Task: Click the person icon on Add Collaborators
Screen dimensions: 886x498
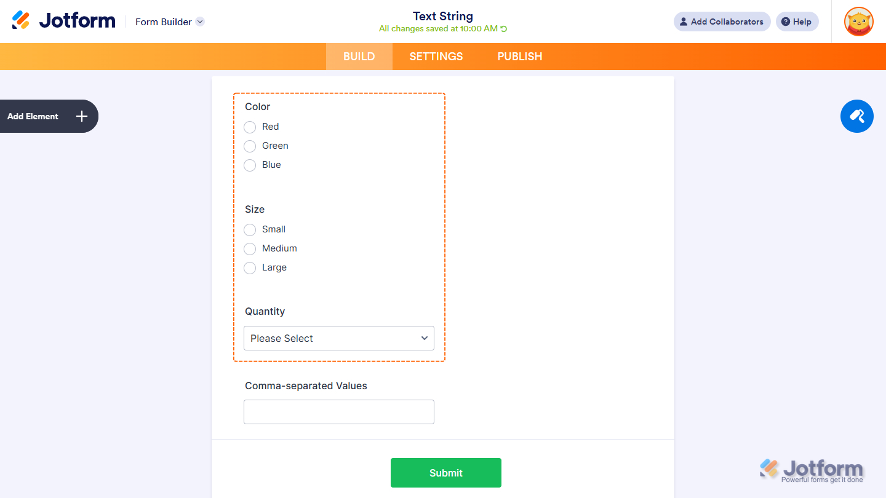Action: click(683, 22)
